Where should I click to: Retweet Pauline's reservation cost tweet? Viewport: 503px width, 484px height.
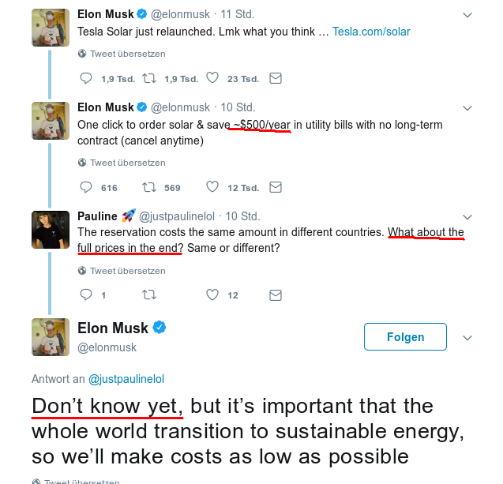(149, 295)
